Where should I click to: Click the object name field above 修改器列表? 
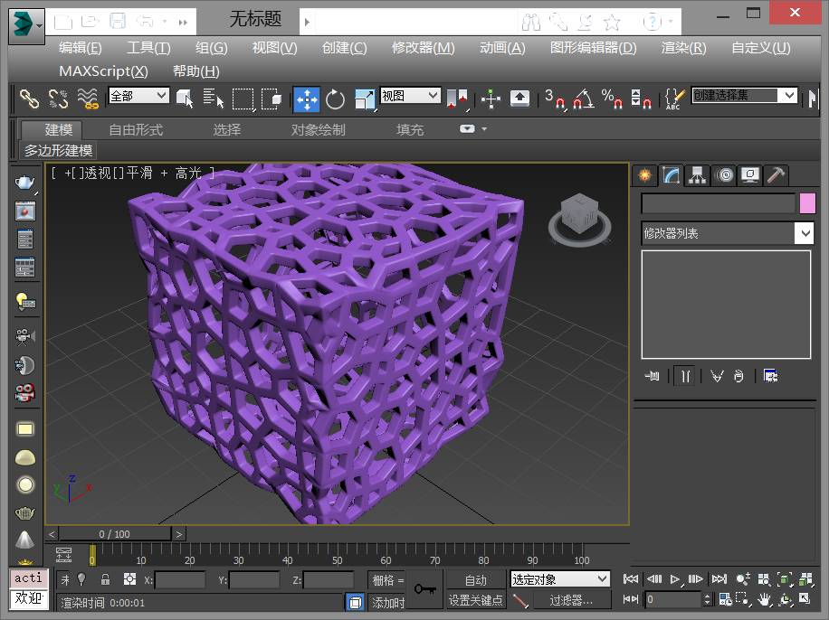(718, 203)
